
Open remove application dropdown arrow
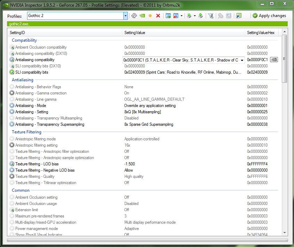tap(181, 16)
